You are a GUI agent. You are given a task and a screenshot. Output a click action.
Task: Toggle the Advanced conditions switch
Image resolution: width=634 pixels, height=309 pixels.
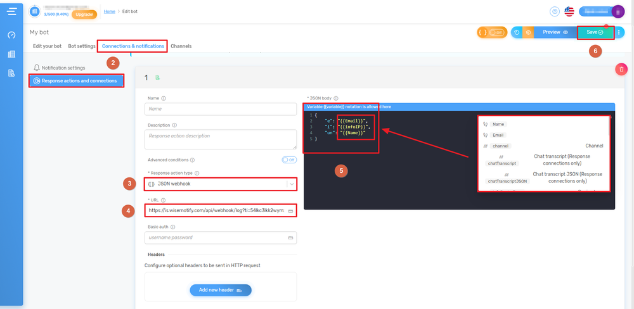pyautogui.click(x=289, y=160)
